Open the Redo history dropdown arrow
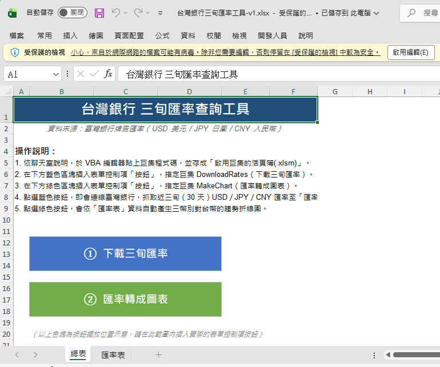Image resolution: width=440 pixels, height=367 pixels. (x=147, y=13)
